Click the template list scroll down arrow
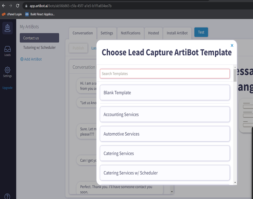 click(235, 183)
